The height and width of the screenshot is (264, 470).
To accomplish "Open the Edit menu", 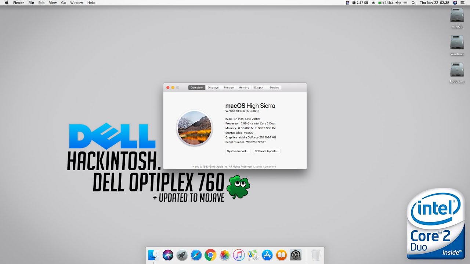I will pyautogui.click(x=41, y=3).
